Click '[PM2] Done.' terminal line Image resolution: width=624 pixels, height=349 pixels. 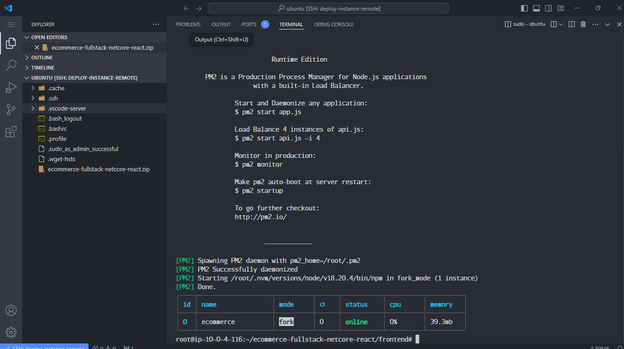[196, 287]
